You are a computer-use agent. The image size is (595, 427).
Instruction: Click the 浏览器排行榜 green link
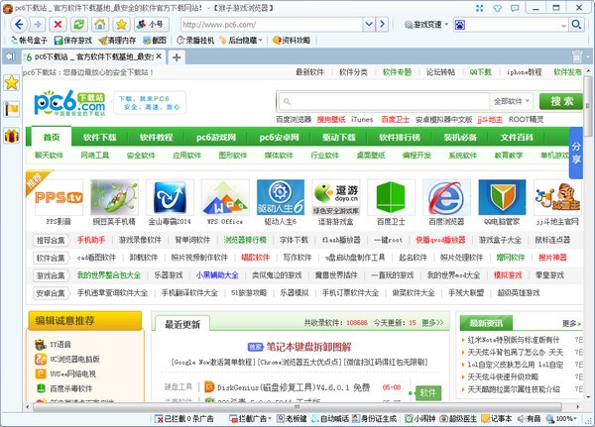[245, 240]
